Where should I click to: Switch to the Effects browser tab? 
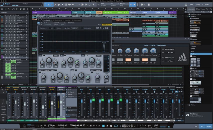click(198, 9)
